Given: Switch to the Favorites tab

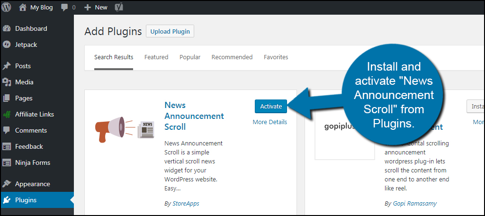Looking at the screenshot, I should pyautogui.click(x=276, y=57).
